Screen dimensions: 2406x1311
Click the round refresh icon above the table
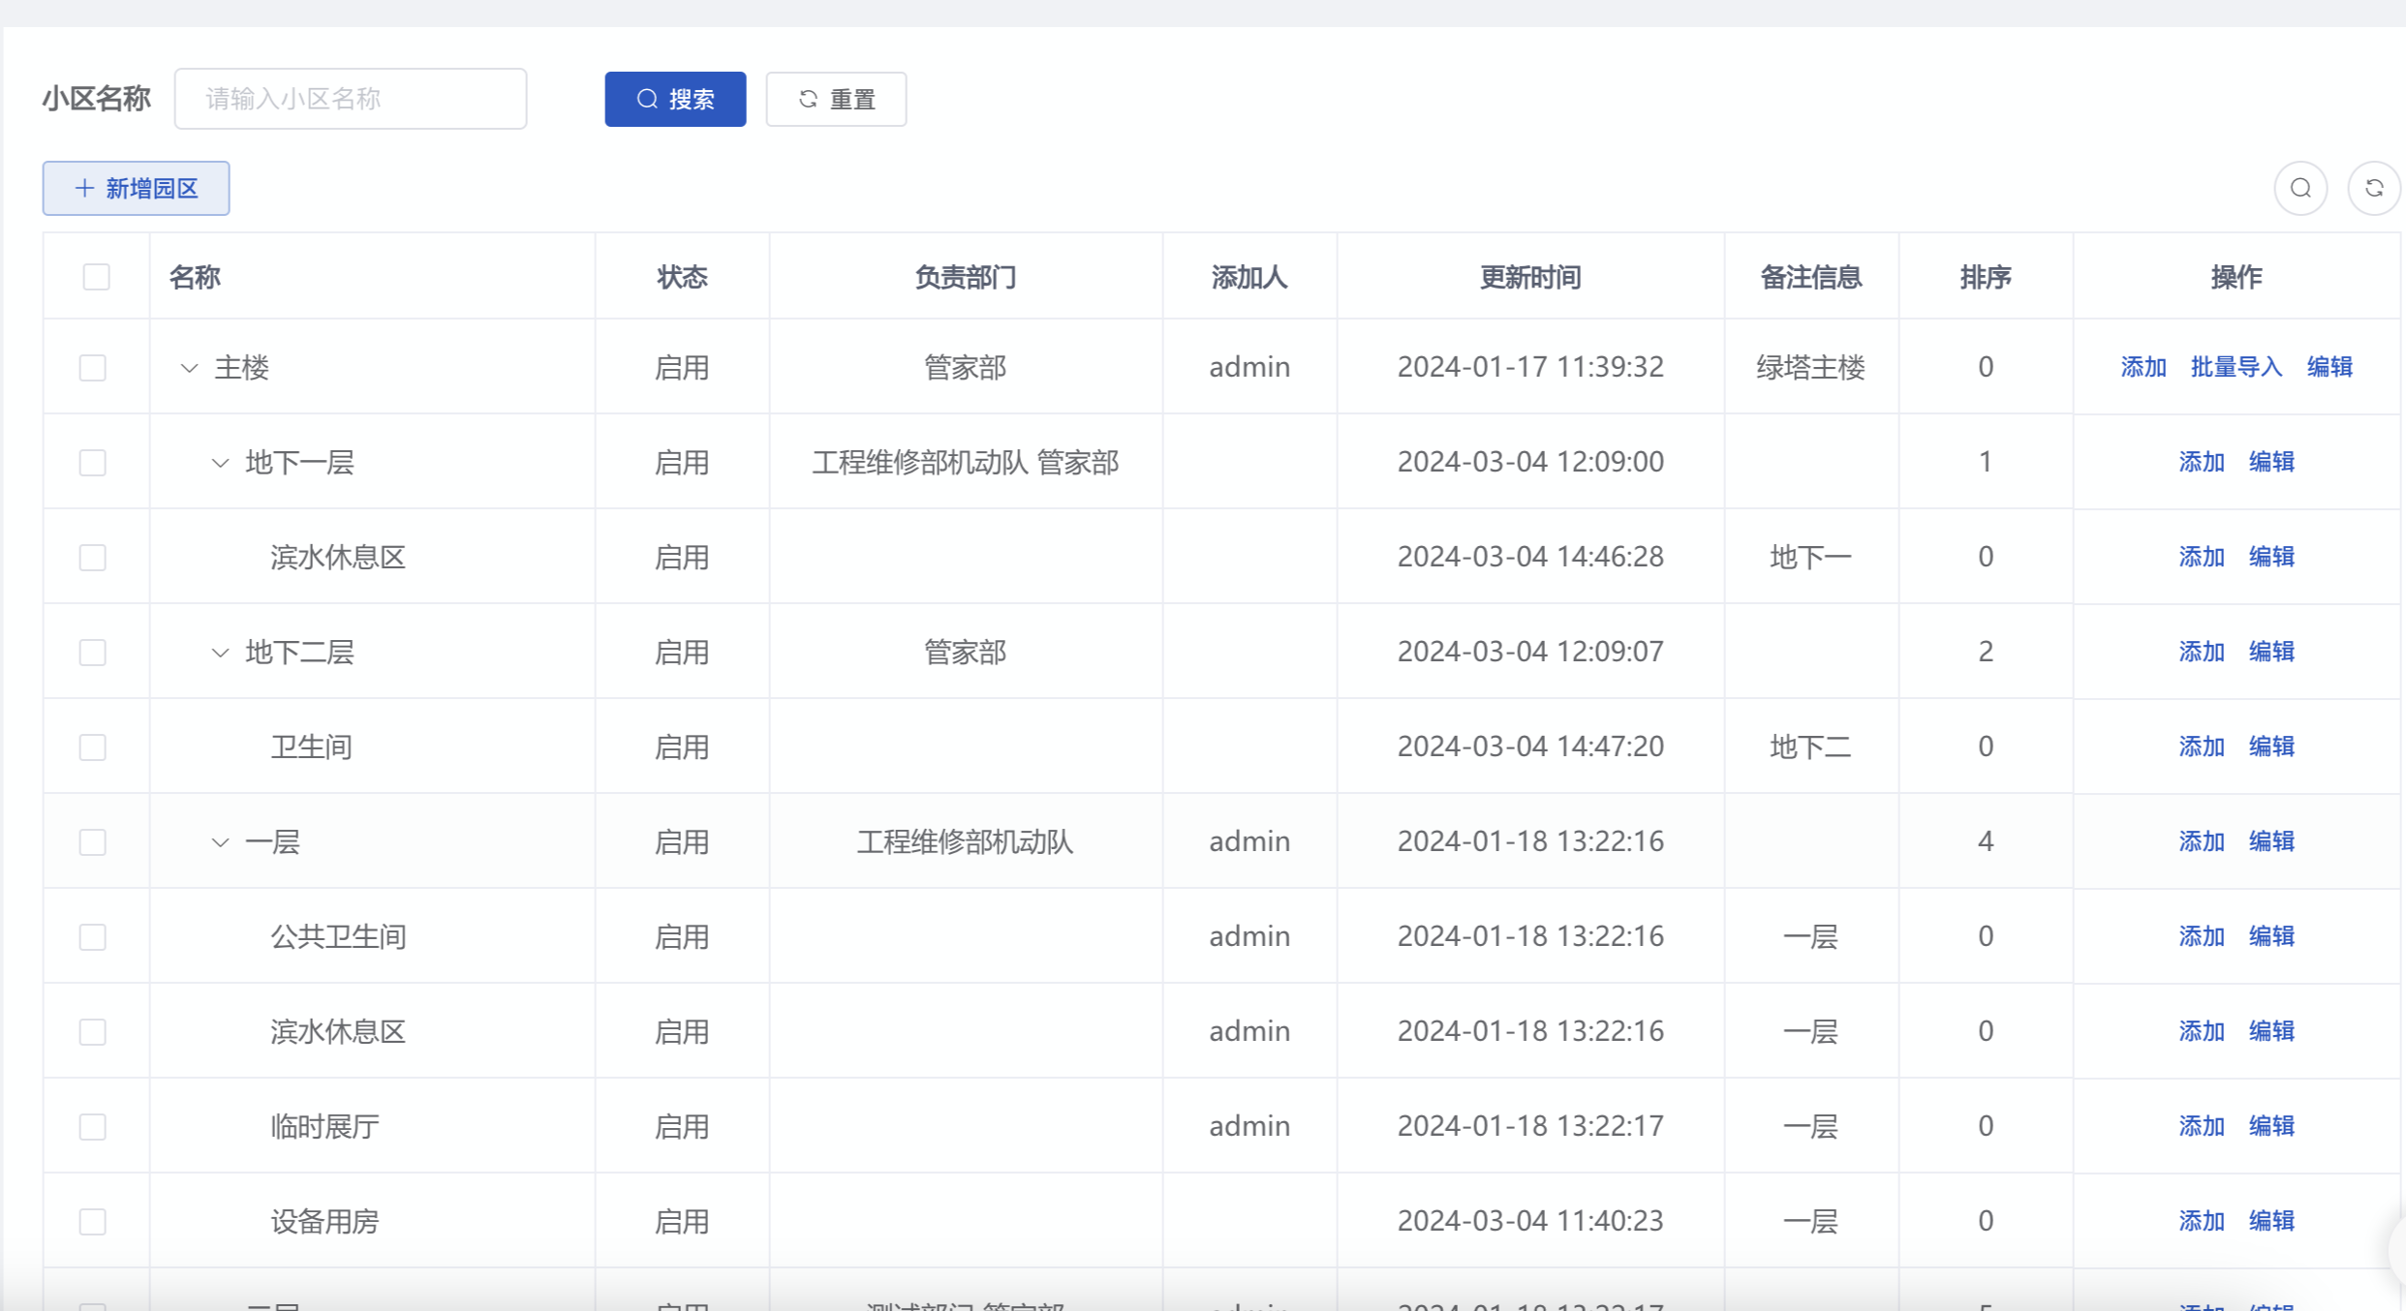(x=2373, y=188)
